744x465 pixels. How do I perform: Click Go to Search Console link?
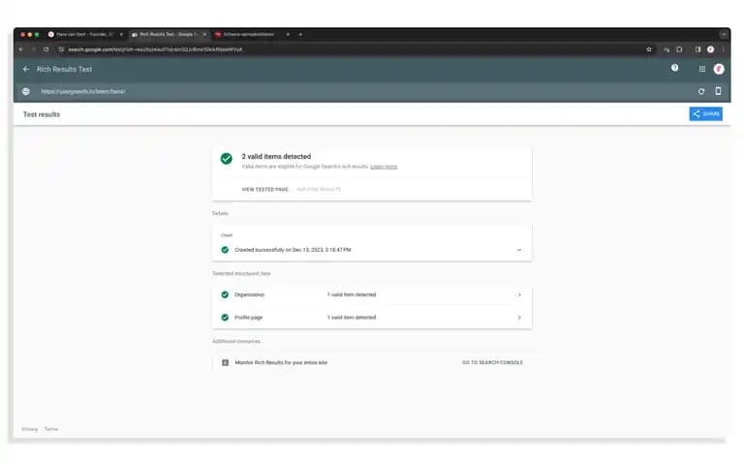pos(492,362)
